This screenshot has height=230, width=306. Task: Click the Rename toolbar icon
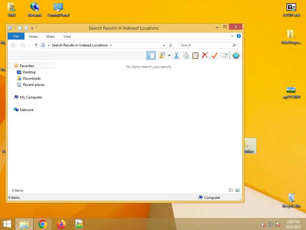tap(224, 55)
